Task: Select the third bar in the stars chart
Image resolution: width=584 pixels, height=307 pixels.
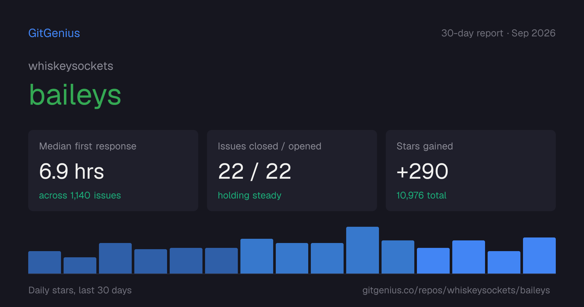Action: (x=115, y=258)
